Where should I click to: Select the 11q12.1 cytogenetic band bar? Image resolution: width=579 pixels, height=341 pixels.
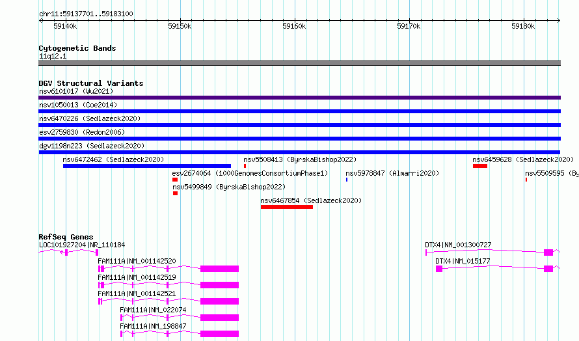[299, 63]
